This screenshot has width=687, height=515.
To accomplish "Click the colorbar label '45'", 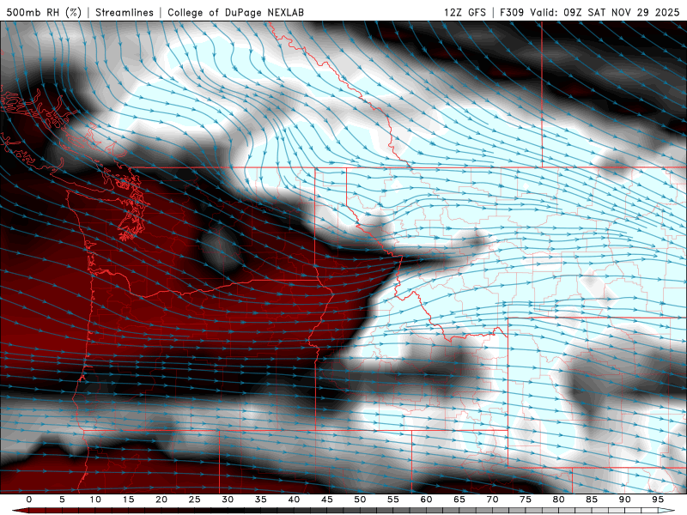I will pos(327,500).
